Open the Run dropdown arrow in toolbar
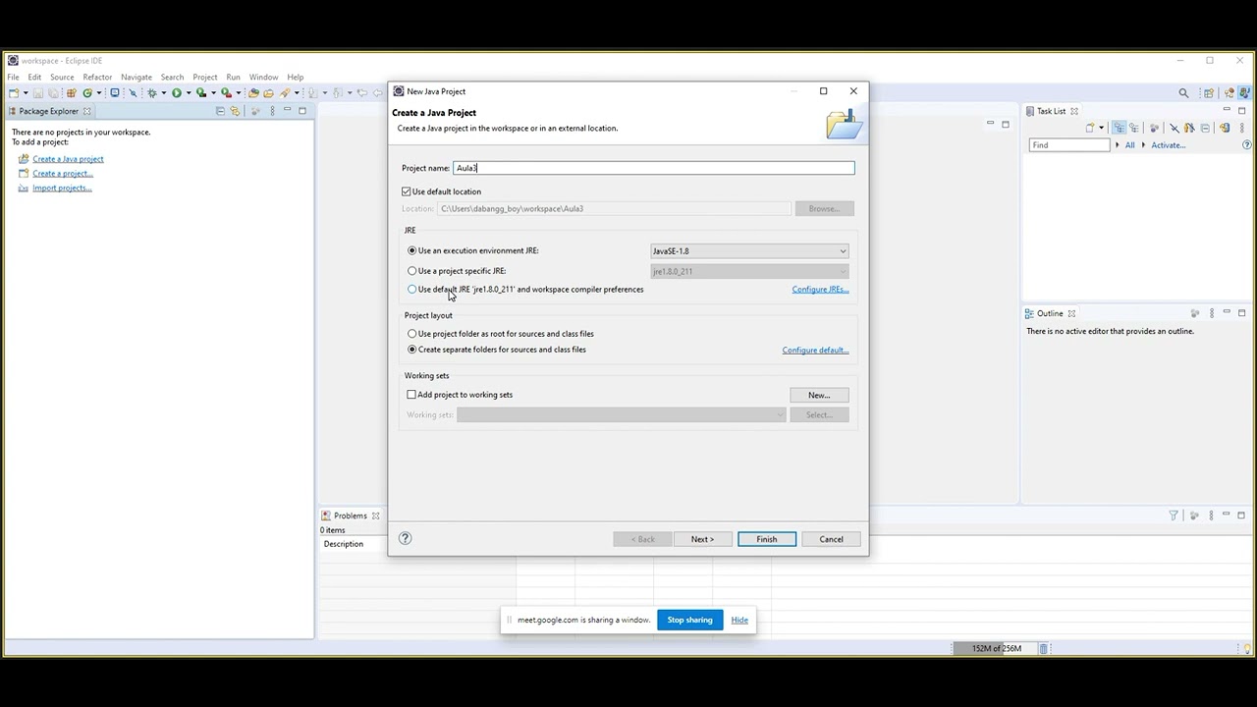Image resolution: width=1257 pixels, height=707 pixels. click(189, 93)
